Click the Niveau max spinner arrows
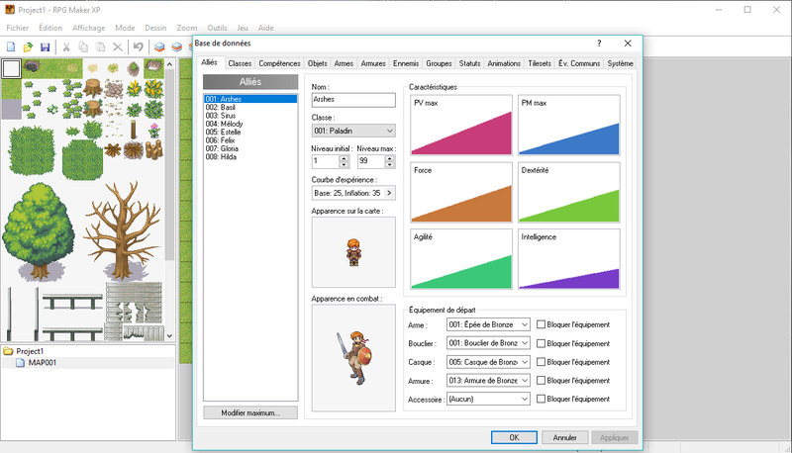Image resolution: width=792 pixels, height=453 pixels. 389,161
